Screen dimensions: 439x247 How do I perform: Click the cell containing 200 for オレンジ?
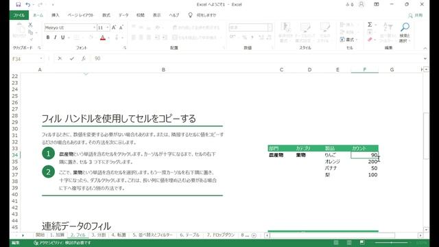coord(364,162)
